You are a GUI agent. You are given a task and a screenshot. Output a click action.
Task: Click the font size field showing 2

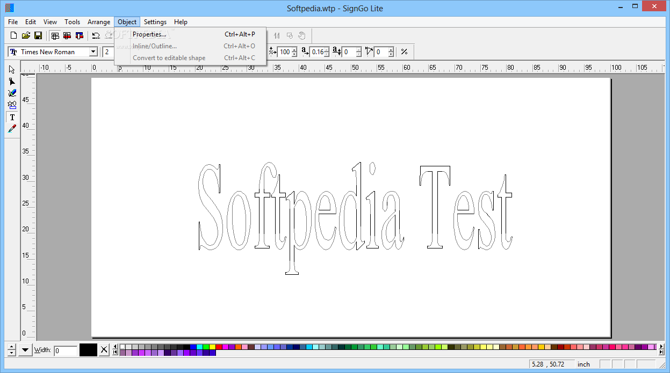[x=109, y=52]
